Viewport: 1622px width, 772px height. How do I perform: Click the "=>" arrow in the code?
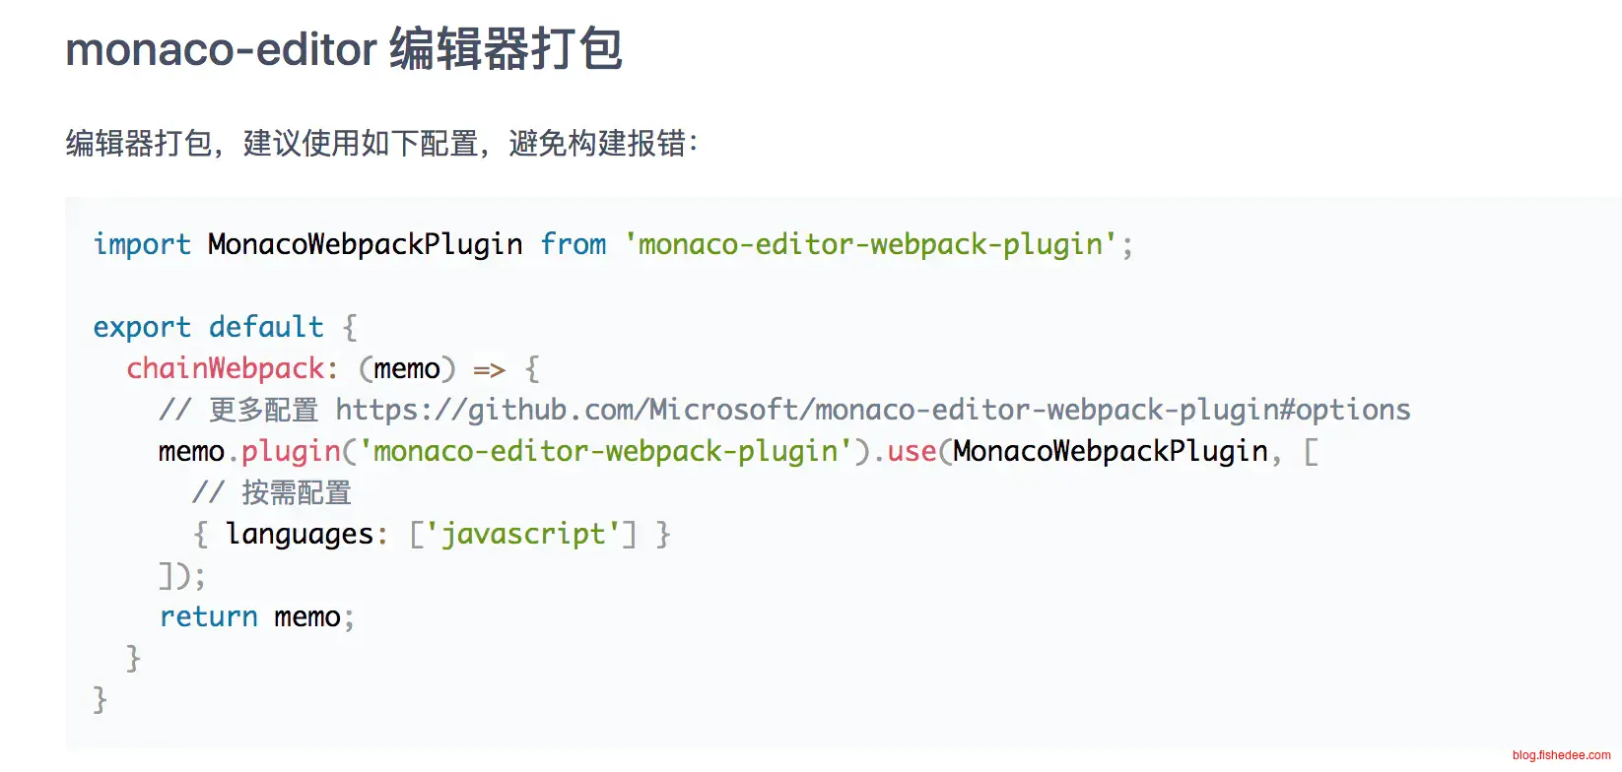(489, 370)
